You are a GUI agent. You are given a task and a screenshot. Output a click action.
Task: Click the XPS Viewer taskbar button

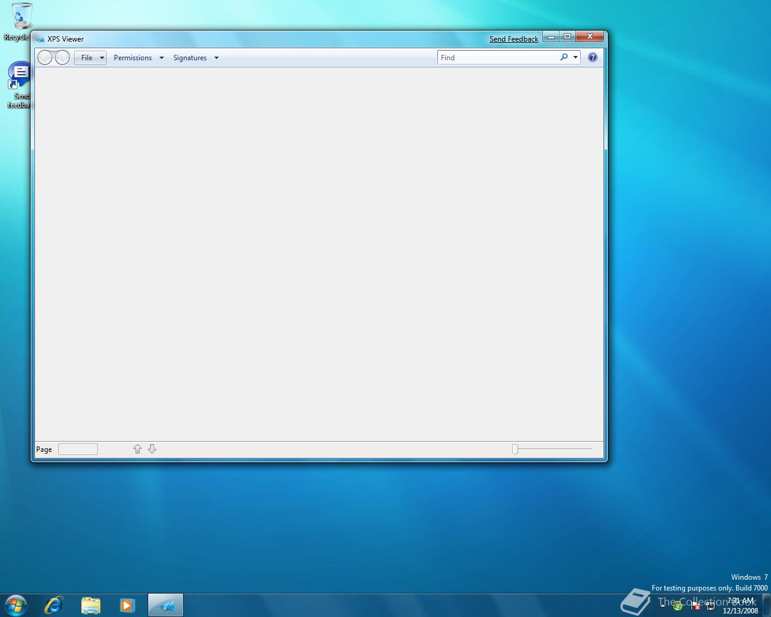(165, 605)
